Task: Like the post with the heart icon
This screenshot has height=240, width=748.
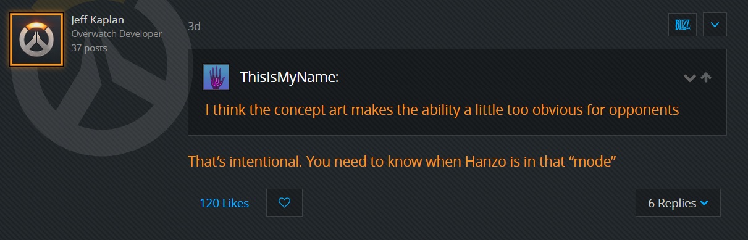Action: coord(284,202)
